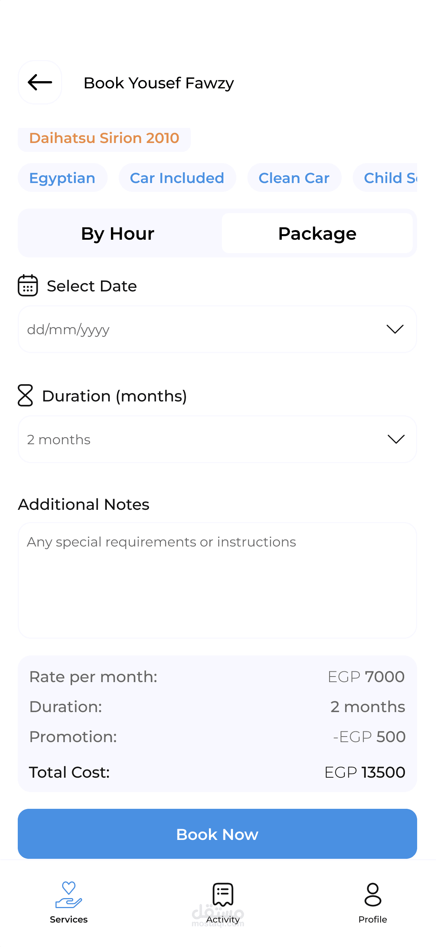Expand the date chevron dropdown

click(395, 329)
